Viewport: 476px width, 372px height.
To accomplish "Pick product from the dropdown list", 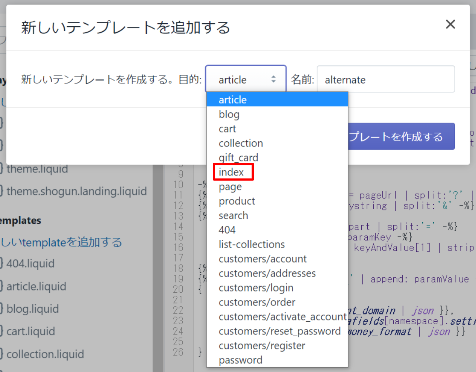I will [277, 201].
